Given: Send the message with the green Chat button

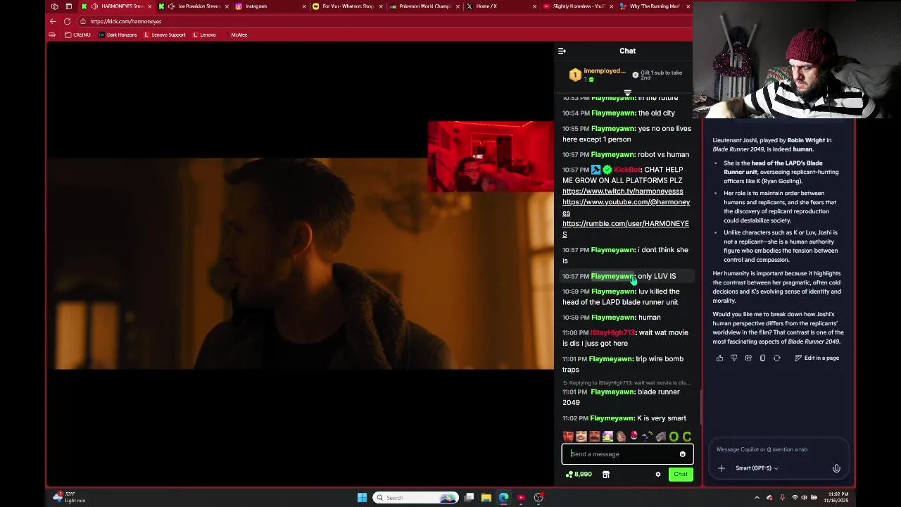Looking at the screenshot, I should pos(681,475).
